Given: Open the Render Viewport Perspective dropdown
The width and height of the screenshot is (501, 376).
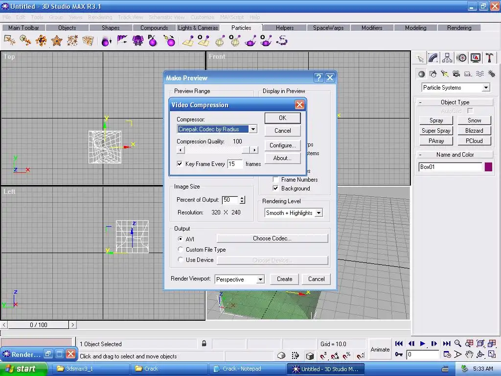Looking at the screenshot, I should [x=260, y=280].
